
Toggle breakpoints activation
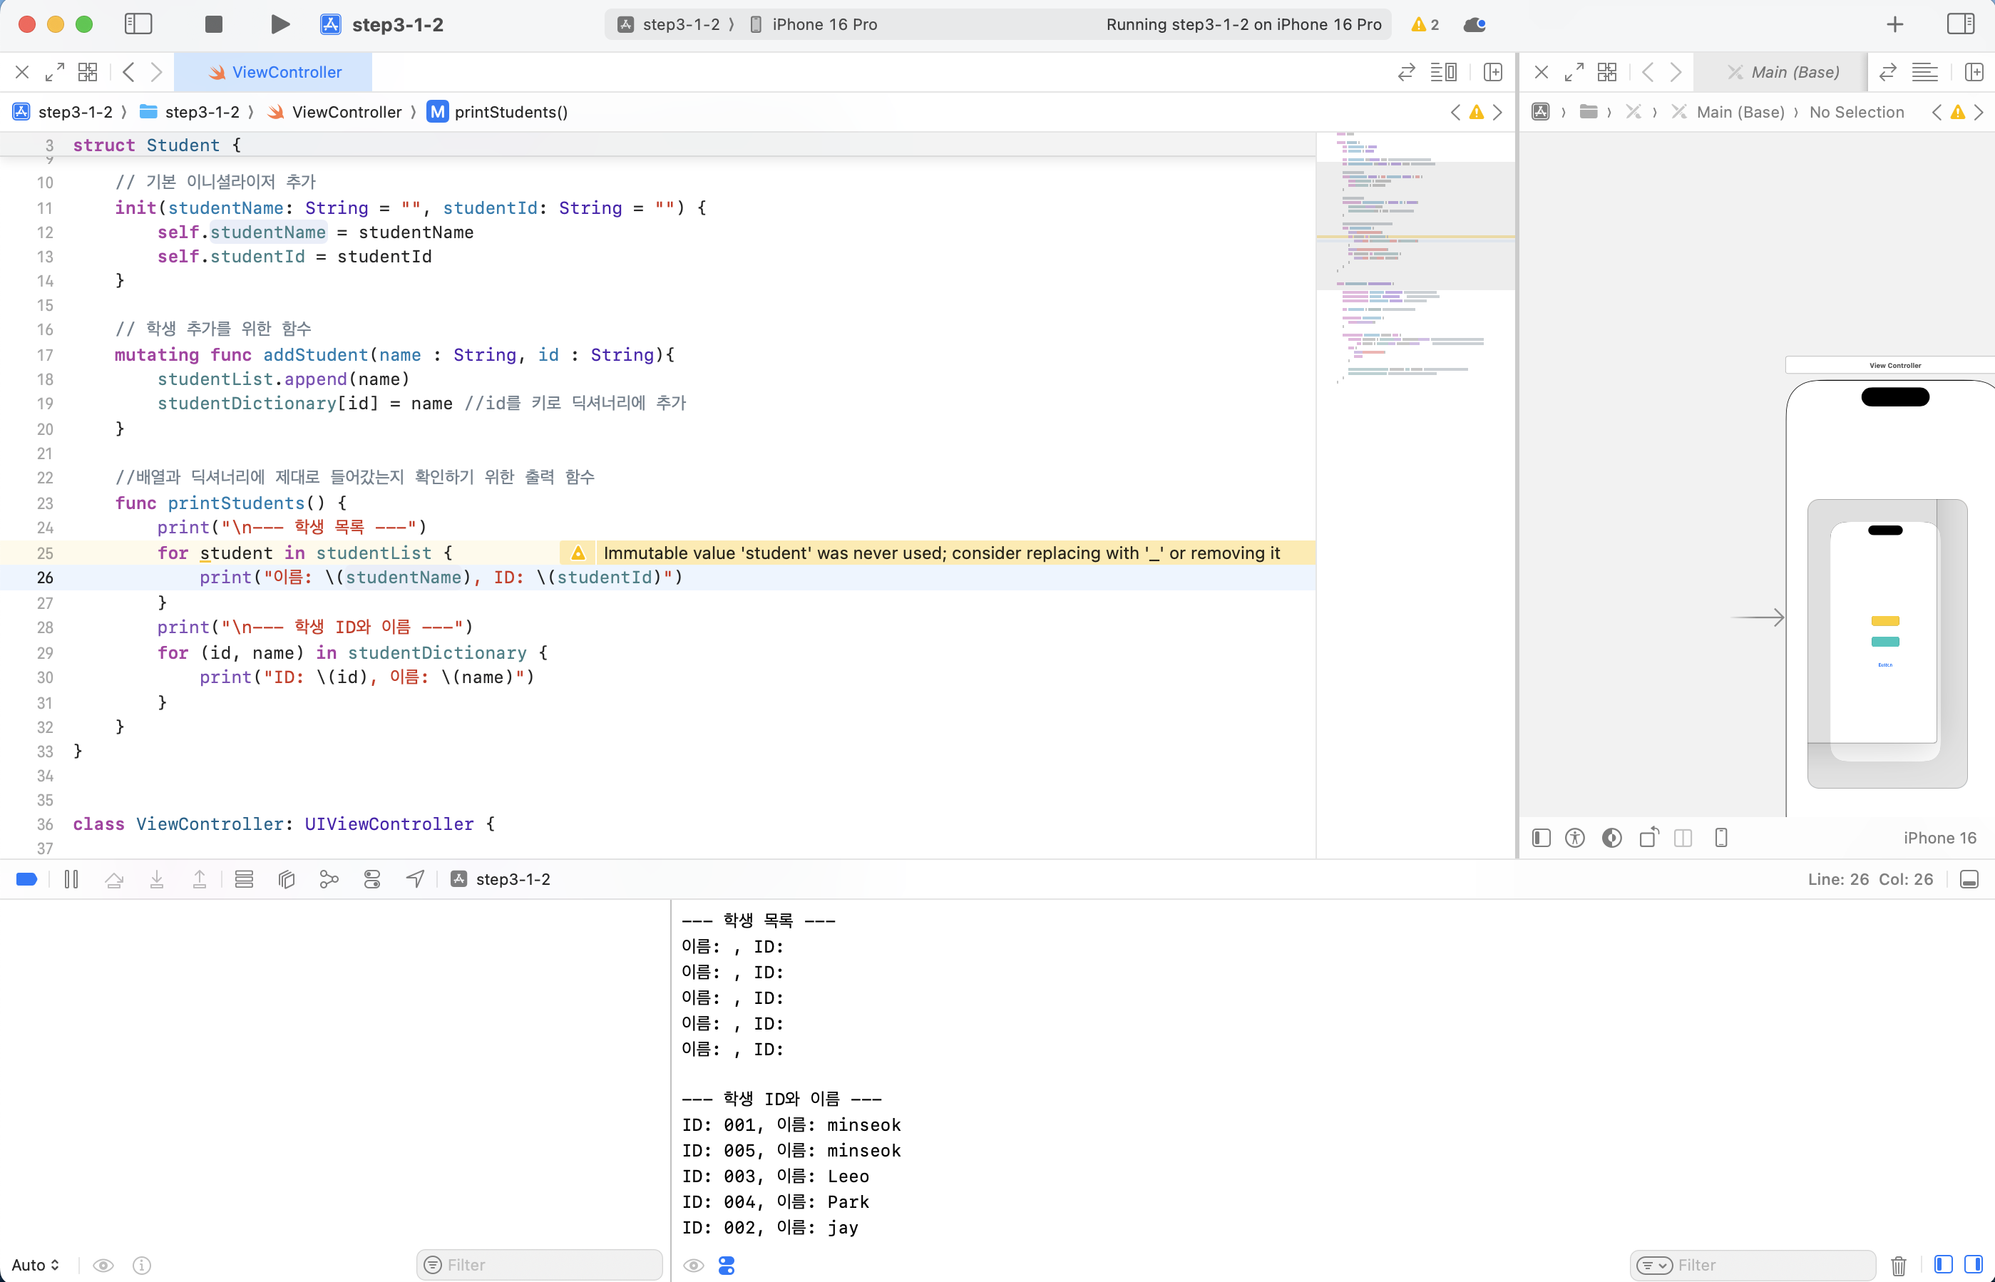coord(26,879)
